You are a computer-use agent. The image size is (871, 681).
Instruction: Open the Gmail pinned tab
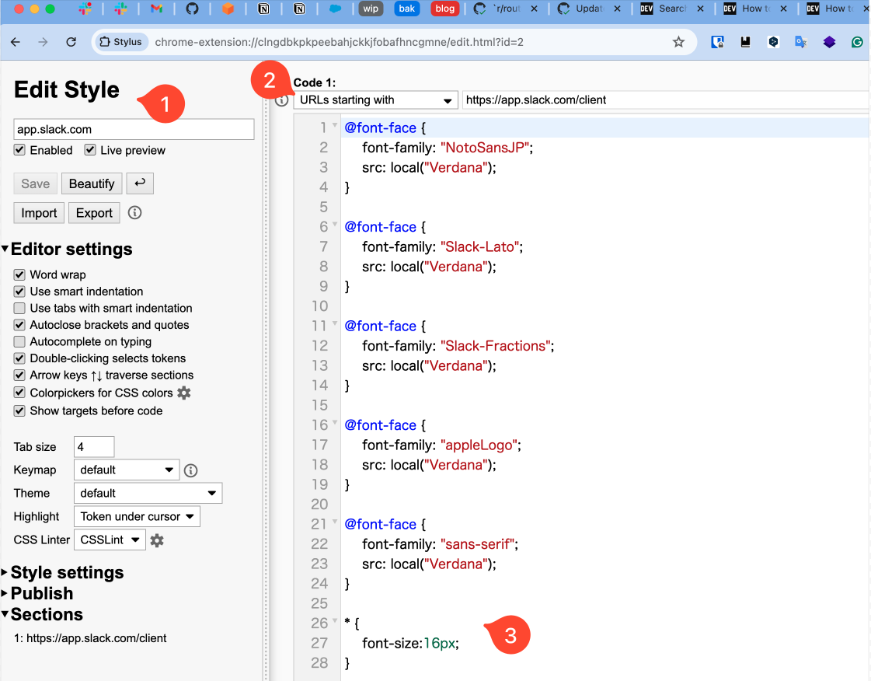[157, 9]
